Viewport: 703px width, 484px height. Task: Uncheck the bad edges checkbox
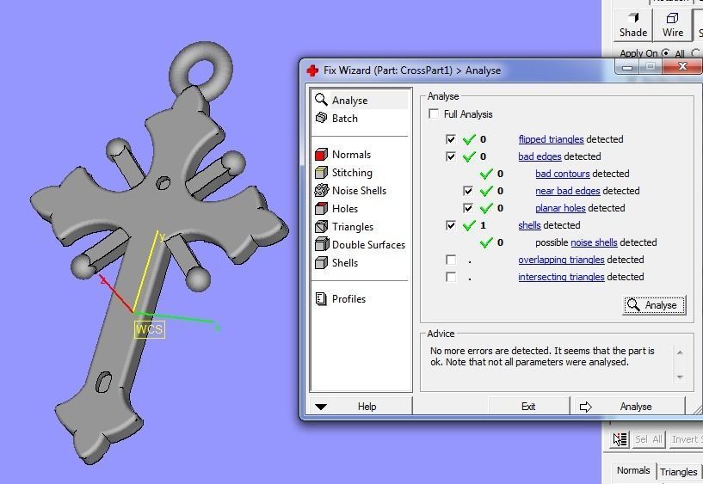(451, 156)
